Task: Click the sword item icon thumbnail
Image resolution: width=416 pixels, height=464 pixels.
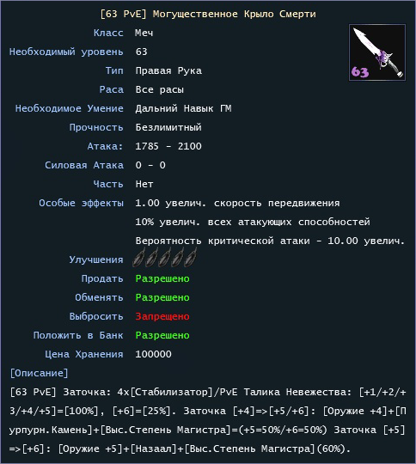Action: pos(377,52)
